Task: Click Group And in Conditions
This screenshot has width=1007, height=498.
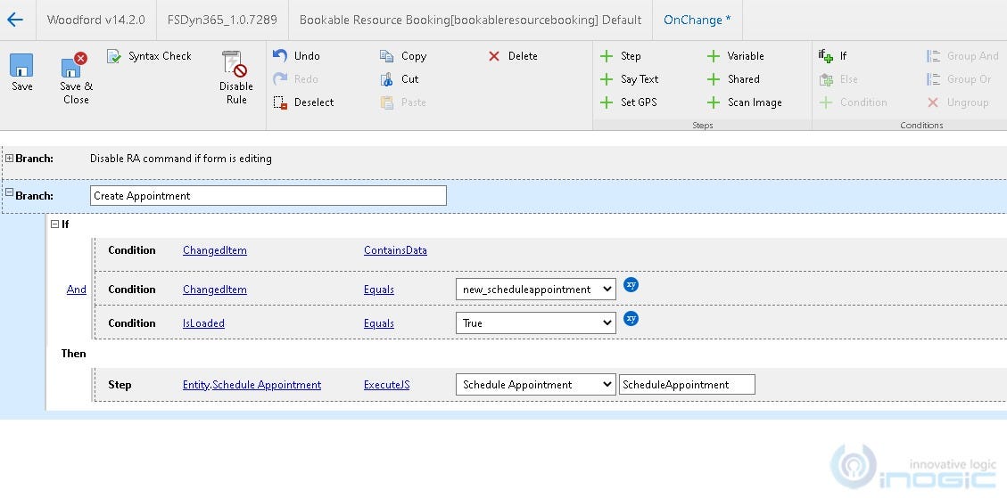Action: click(962, 56)
